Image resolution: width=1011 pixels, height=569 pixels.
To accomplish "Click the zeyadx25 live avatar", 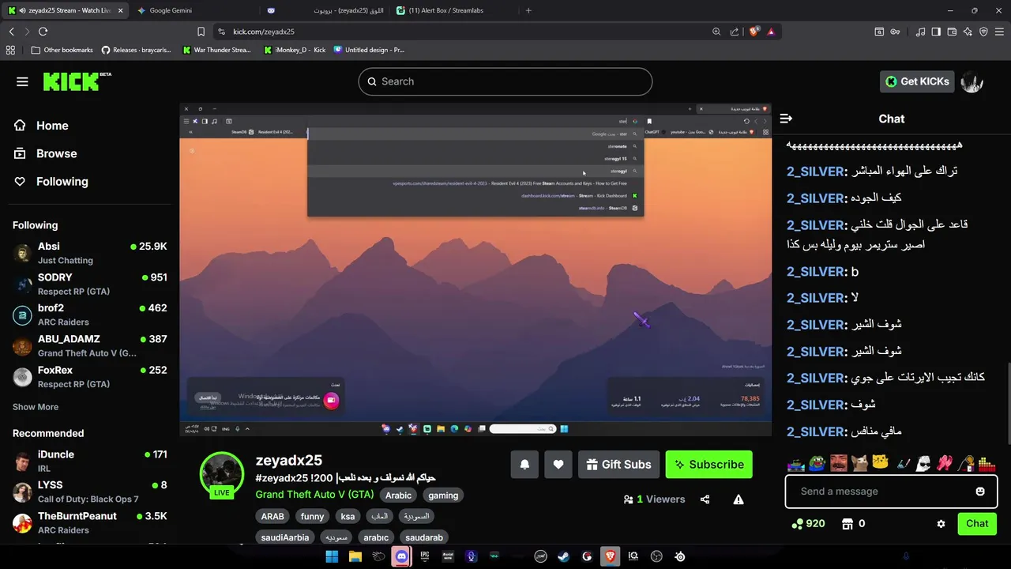I will click(222, 474).
